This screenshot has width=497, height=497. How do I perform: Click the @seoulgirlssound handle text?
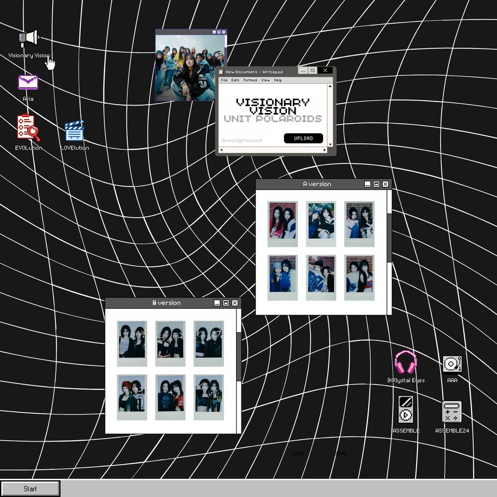(x=241, y=140)
